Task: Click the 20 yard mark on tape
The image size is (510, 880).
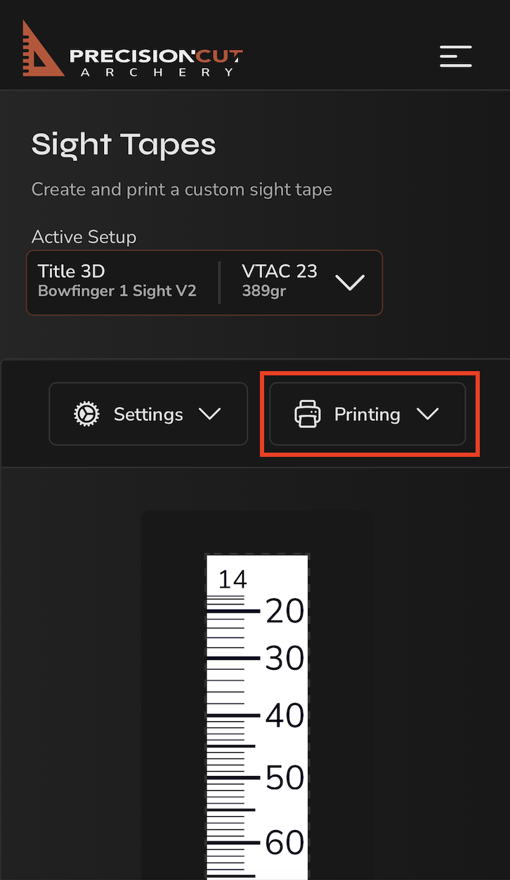Action: (x=285, y=612)
